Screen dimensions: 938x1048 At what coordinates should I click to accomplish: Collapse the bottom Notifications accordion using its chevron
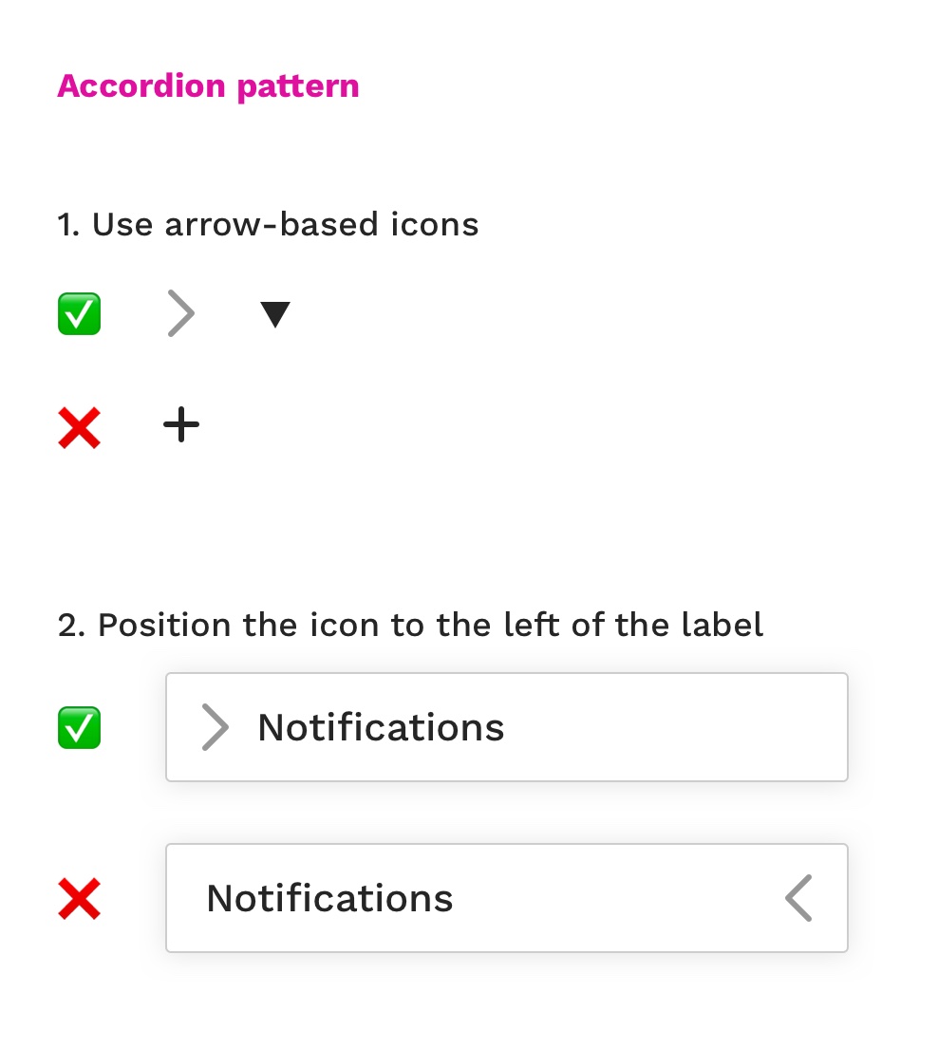point(798,897)
